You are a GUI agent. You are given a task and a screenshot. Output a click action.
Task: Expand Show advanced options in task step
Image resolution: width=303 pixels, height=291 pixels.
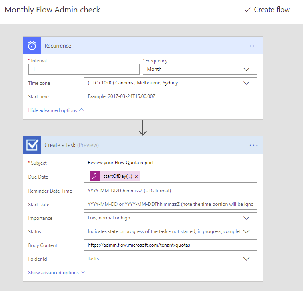click(x=57, y=273)
